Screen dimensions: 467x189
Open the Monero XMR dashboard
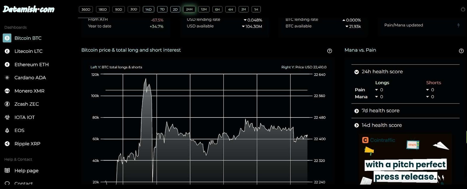point(29,91)
